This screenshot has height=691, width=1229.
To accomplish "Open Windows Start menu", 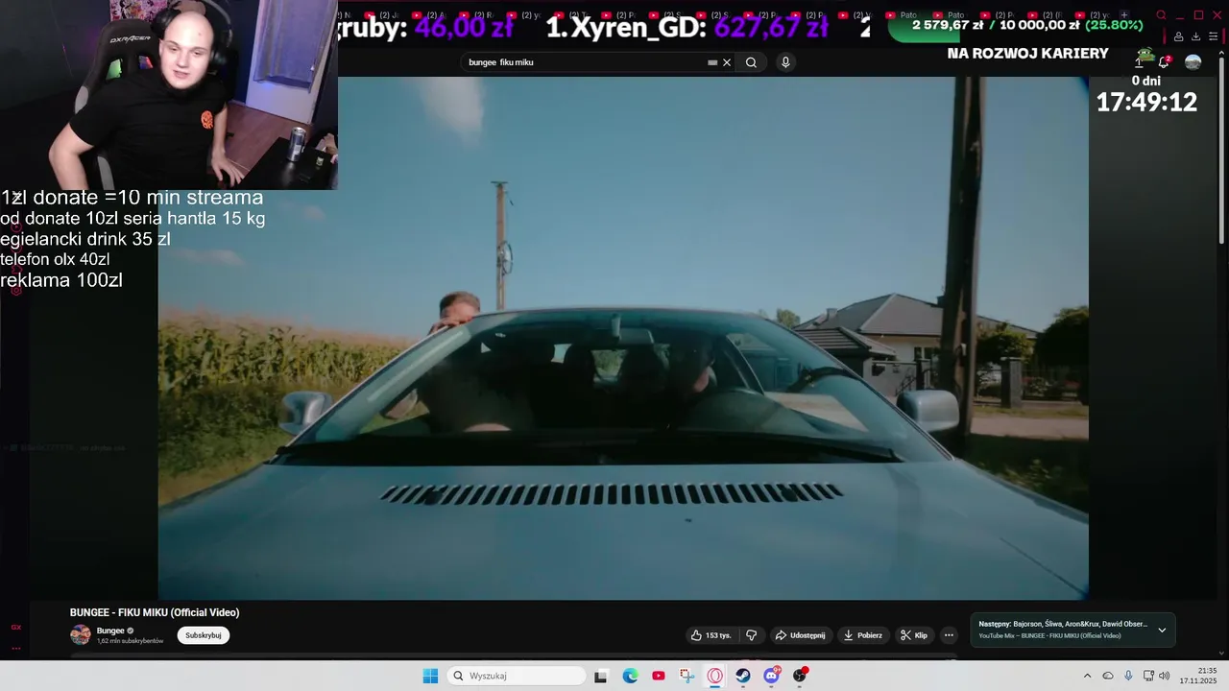I will click(x=430, y=676).
